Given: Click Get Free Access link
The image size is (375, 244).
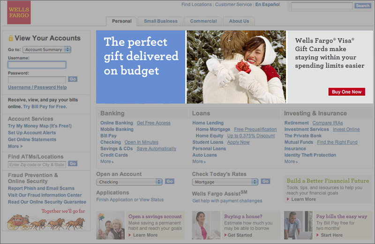Looking at the screenshot, I should (154, 123).
